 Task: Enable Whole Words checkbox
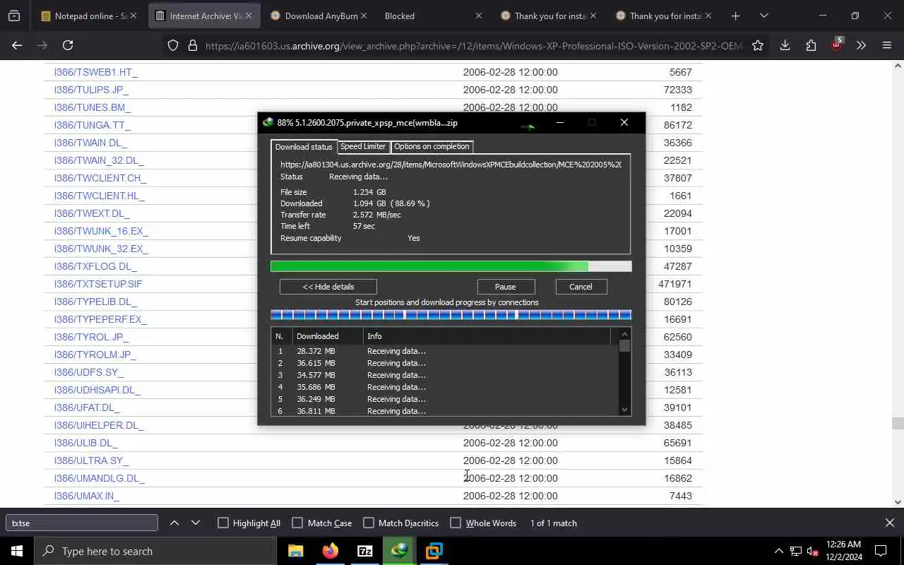click(x=456, y=523)
